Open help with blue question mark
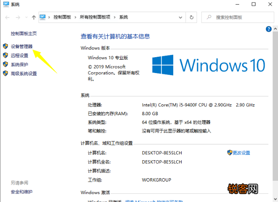 [268, 29]
